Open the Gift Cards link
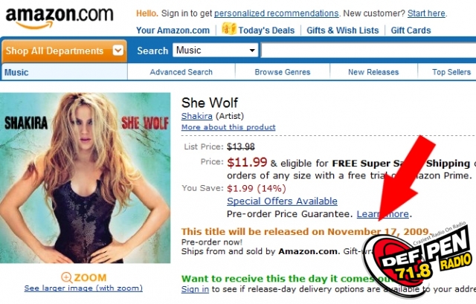The height and width of the screenshot is (304, 476). [411, 30]
